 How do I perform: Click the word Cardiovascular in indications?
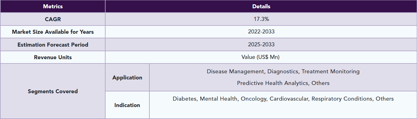pyautogui.click(x=289, y=99)
